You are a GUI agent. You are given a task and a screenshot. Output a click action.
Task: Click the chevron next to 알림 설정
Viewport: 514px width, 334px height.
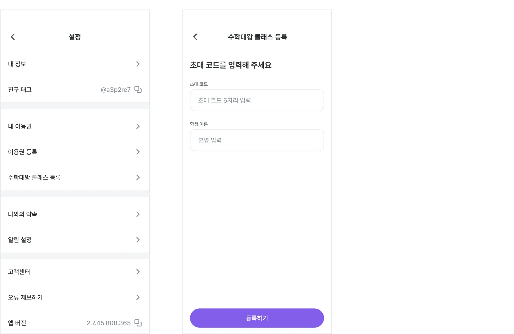(x=138, y=240)
